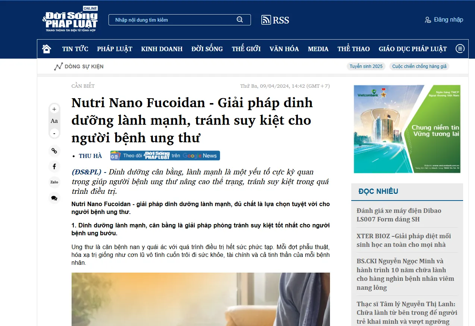This screenshot has height=326, width=475.
Task: Decrease font size with minus button
Action: [54, 133]
